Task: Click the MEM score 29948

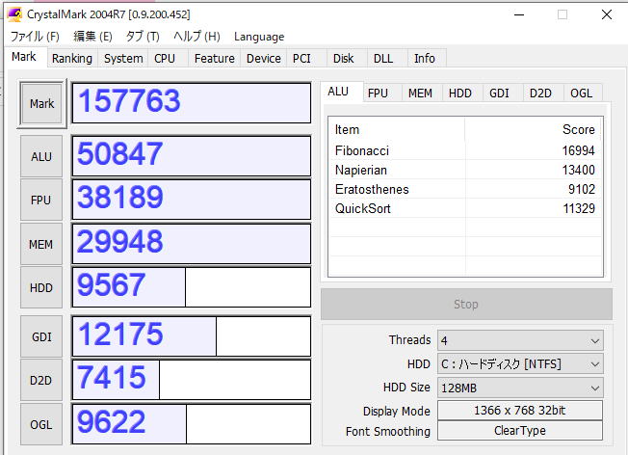Action: coord(192,243)
